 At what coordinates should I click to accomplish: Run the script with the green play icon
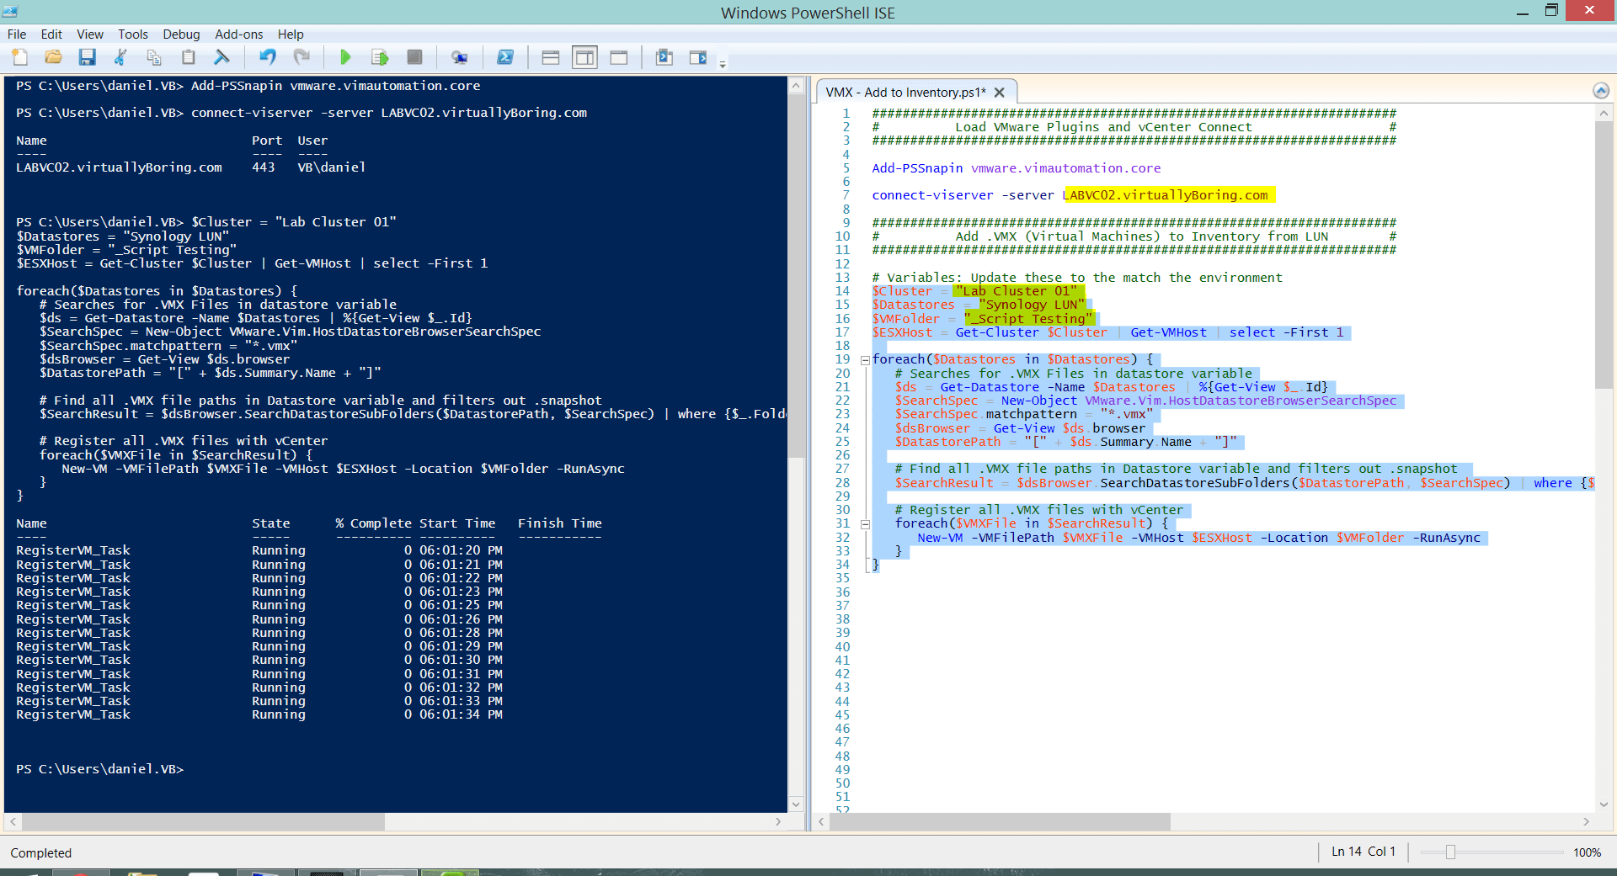pyautogui.click(x=345, y=57)
